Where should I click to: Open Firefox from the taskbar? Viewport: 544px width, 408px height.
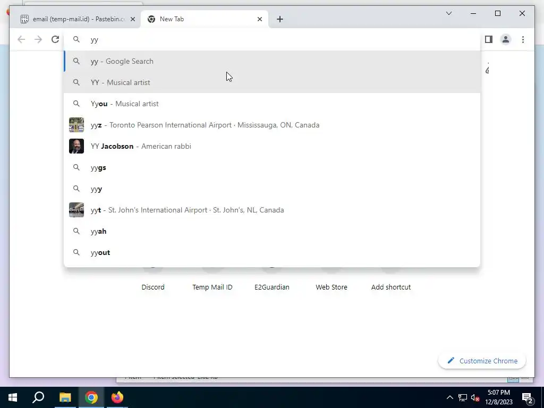pyautogui.click(x=117, y=397)
